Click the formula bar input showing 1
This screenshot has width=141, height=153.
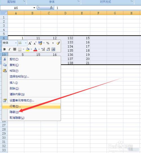[x=98, y=8]
